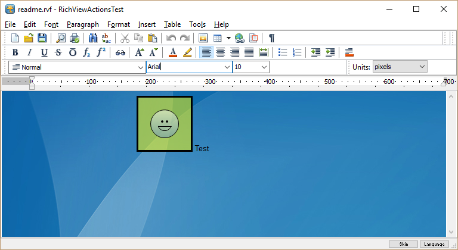
Task: Open the font size dropdown
Action: (x=264, y=67)
